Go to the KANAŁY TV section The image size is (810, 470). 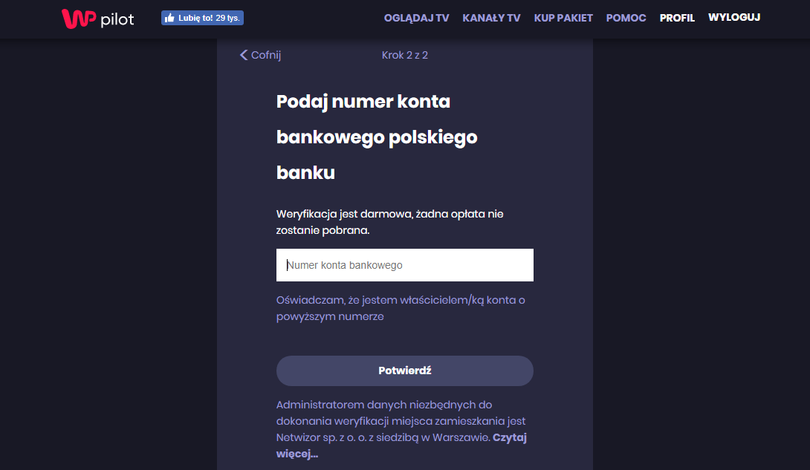click(x=491, y=18)
